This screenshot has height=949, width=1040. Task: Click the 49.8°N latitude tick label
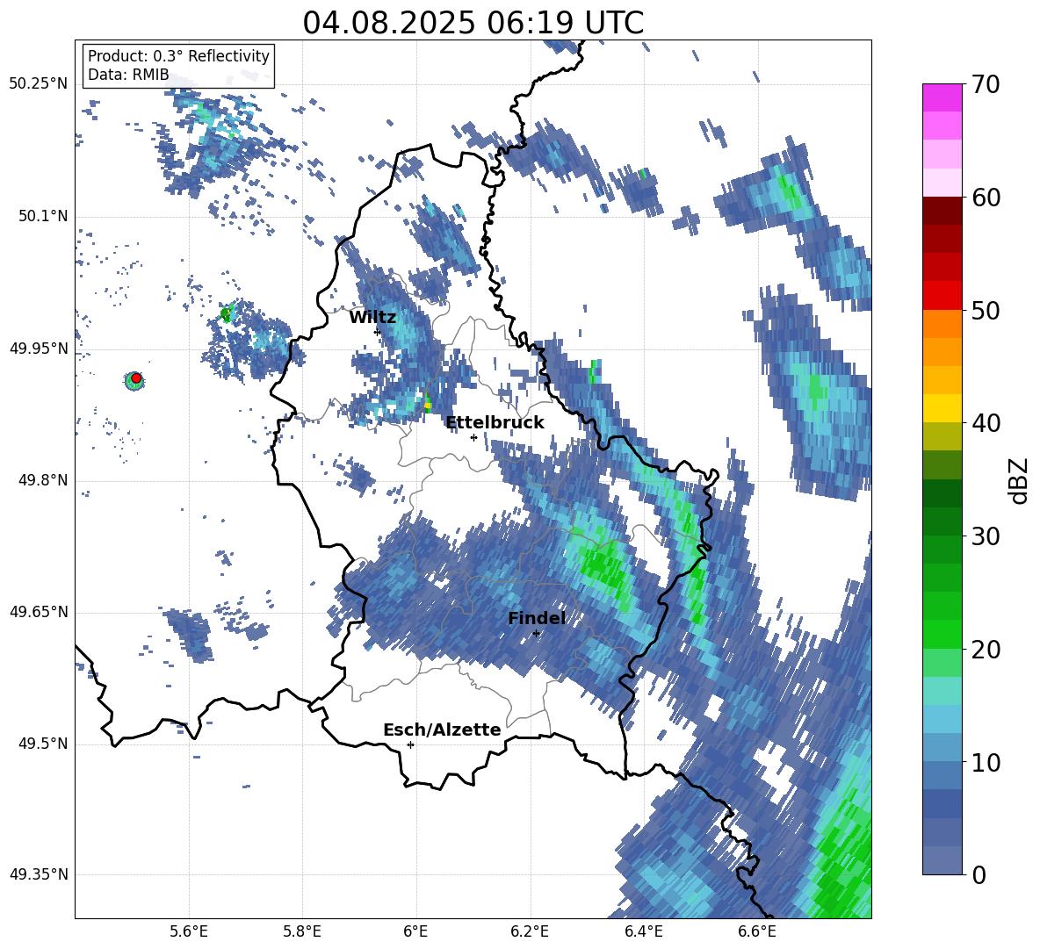[42, 480]
